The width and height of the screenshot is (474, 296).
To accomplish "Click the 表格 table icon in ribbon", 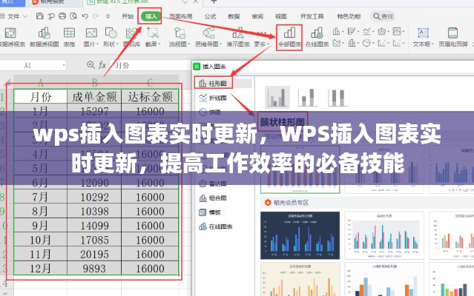I will tap(68, 35).
